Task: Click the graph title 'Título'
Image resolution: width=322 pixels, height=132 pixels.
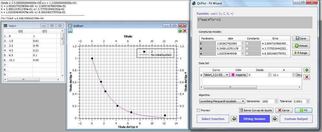Action: pyautogui.click(x=128, y=36)
